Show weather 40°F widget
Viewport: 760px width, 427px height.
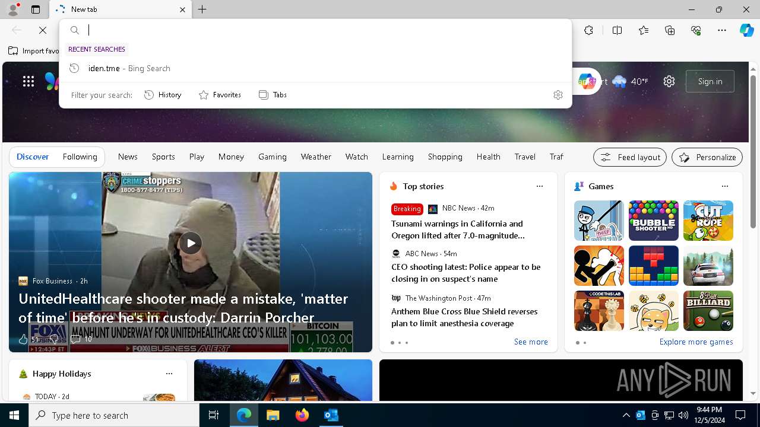630,81
